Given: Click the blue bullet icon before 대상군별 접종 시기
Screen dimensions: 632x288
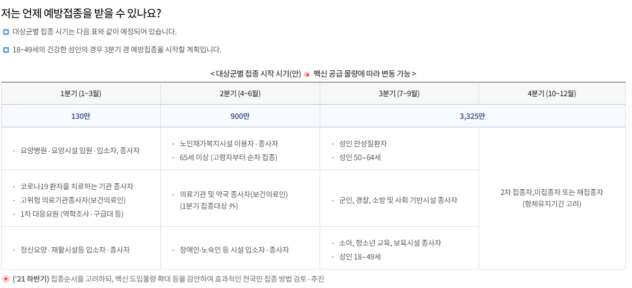Looking at the screenshot, I should pyautogui.click(x=6, y=32).
